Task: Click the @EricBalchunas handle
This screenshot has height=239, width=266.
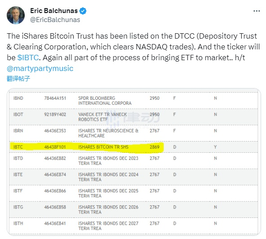Action: (55, 20)
